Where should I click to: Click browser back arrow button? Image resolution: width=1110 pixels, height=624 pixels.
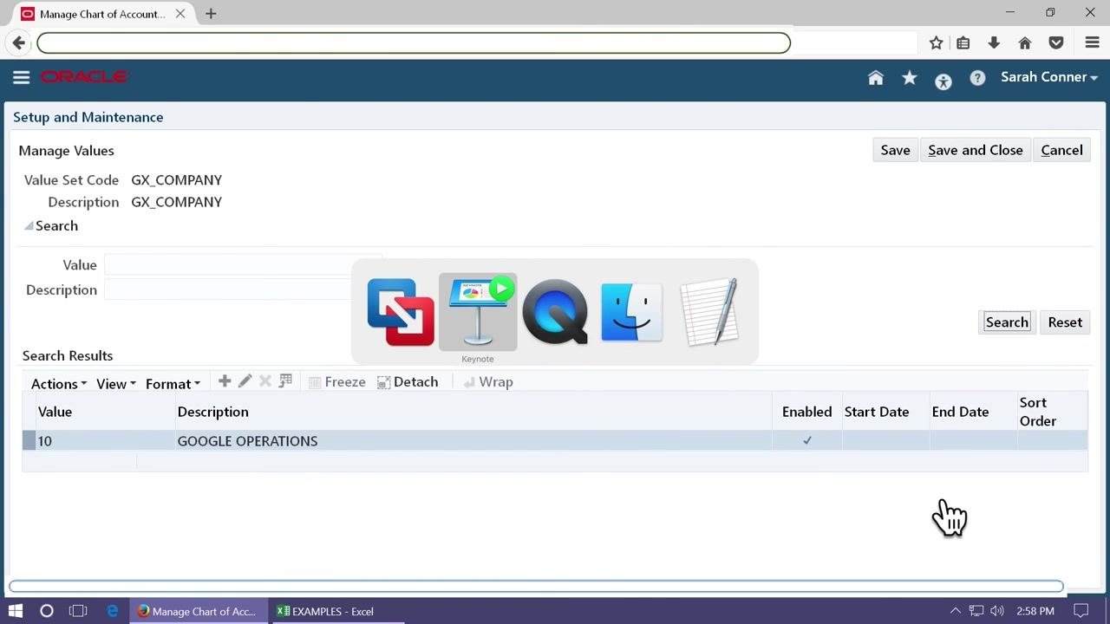pyautogui.click(x=19, y=42)
